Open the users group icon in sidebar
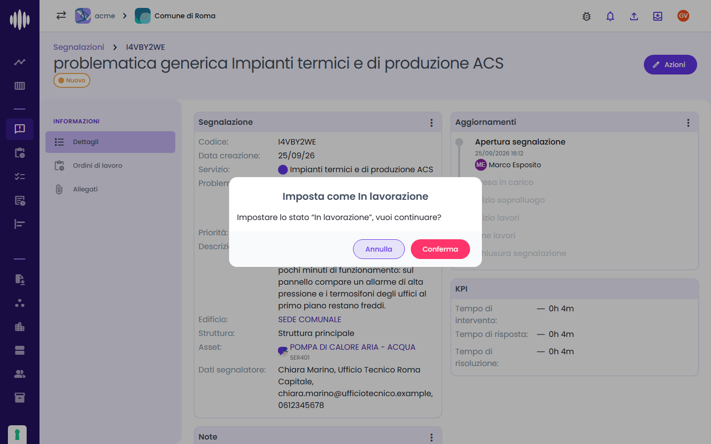 [20, 374]
